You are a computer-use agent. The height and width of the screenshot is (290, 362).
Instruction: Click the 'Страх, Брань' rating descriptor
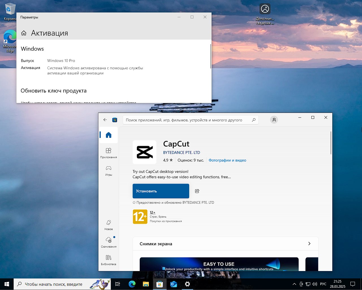tap(158, 217)
